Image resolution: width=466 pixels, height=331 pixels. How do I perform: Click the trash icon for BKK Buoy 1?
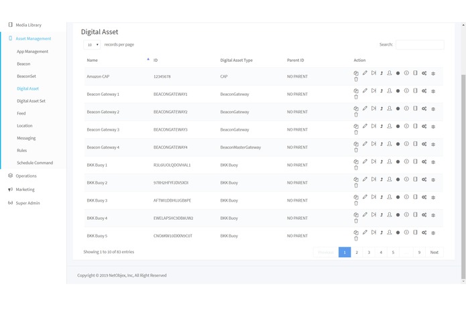(x=356, y=168)
